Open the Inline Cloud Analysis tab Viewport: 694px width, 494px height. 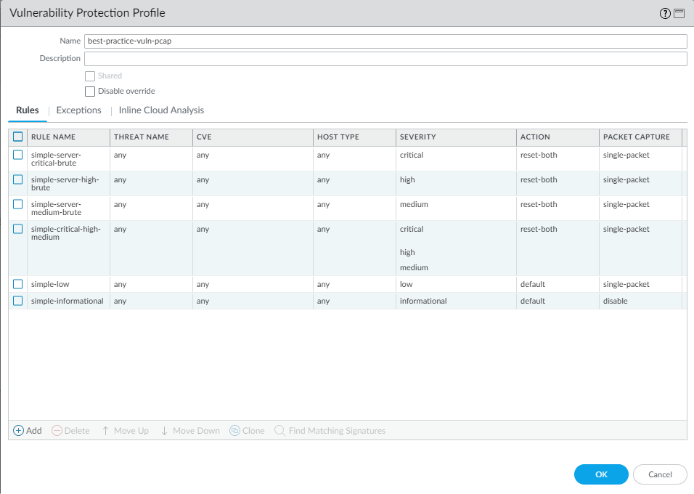[161, 110]
